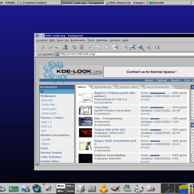Open the GIMP mascot icon in panel
194x194 pixels.
point(115,189)
